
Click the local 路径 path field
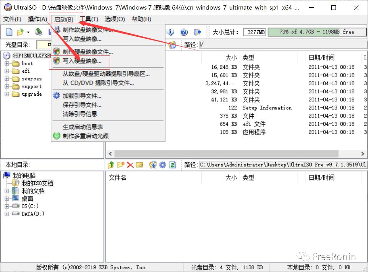tap(283, 165)
